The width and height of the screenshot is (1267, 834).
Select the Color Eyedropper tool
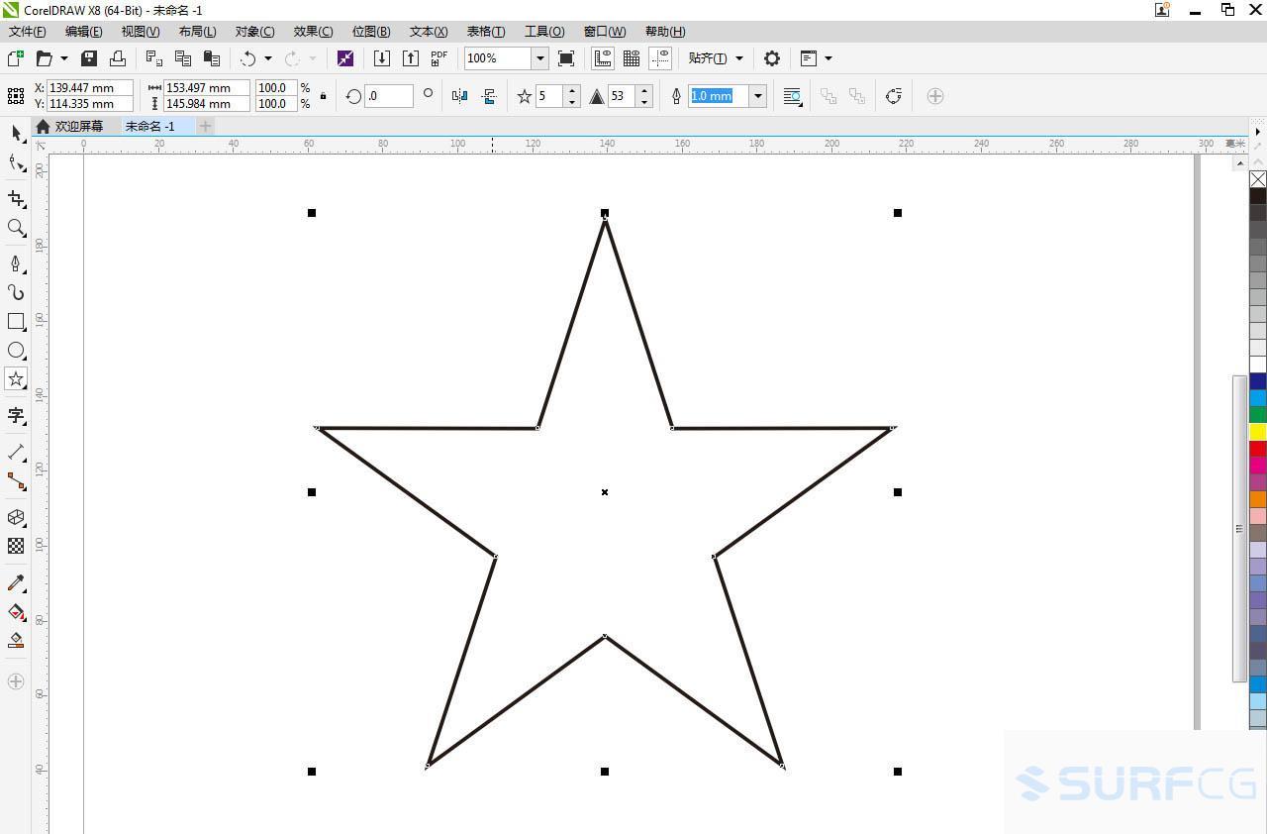(16, 583)
